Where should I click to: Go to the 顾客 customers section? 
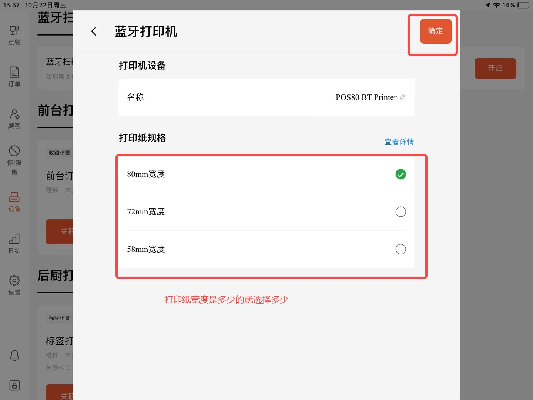[14, 119]
